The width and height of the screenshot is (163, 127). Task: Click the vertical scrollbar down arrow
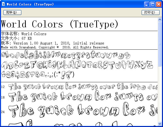[160, 124]
